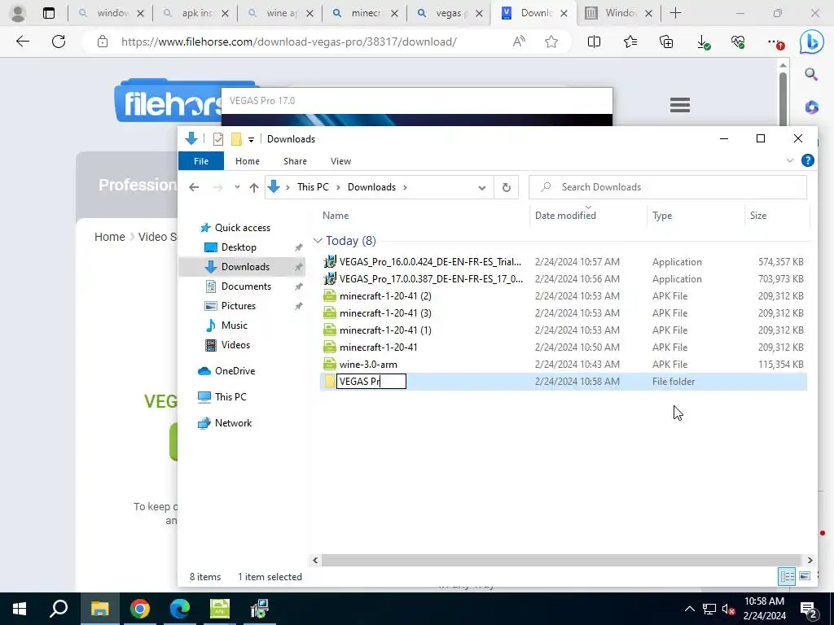This screenshot has height=625, width=834.
Task: Open the Explorer File menu
Action: coord(201,161)
